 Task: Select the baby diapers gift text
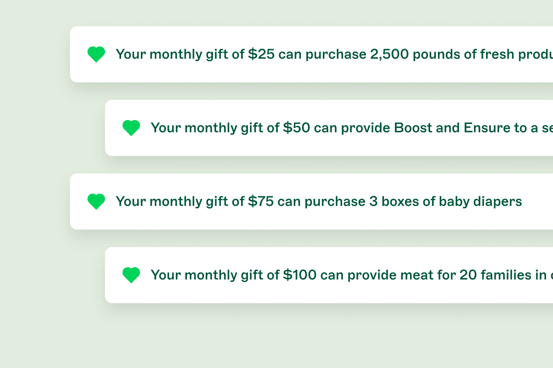click(318, 202)
